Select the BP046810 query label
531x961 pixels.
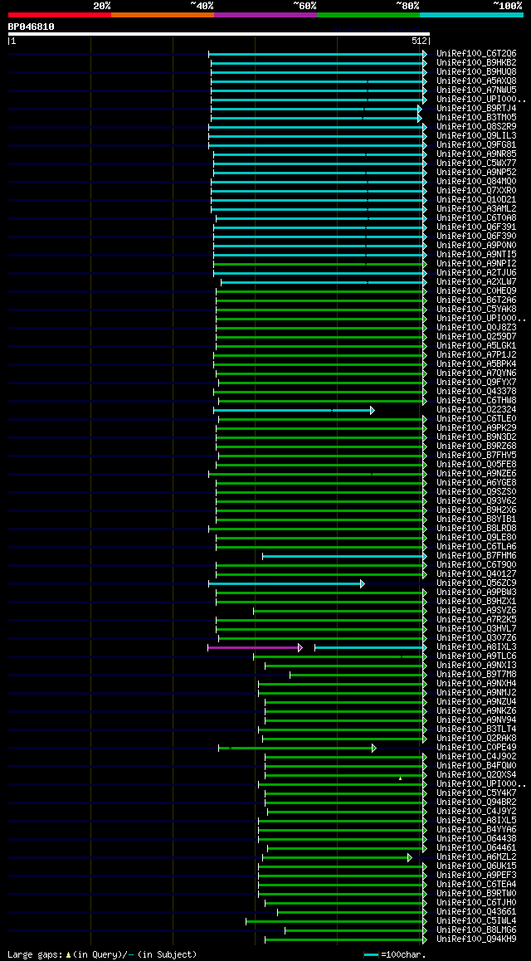click(x=32, y=27)
